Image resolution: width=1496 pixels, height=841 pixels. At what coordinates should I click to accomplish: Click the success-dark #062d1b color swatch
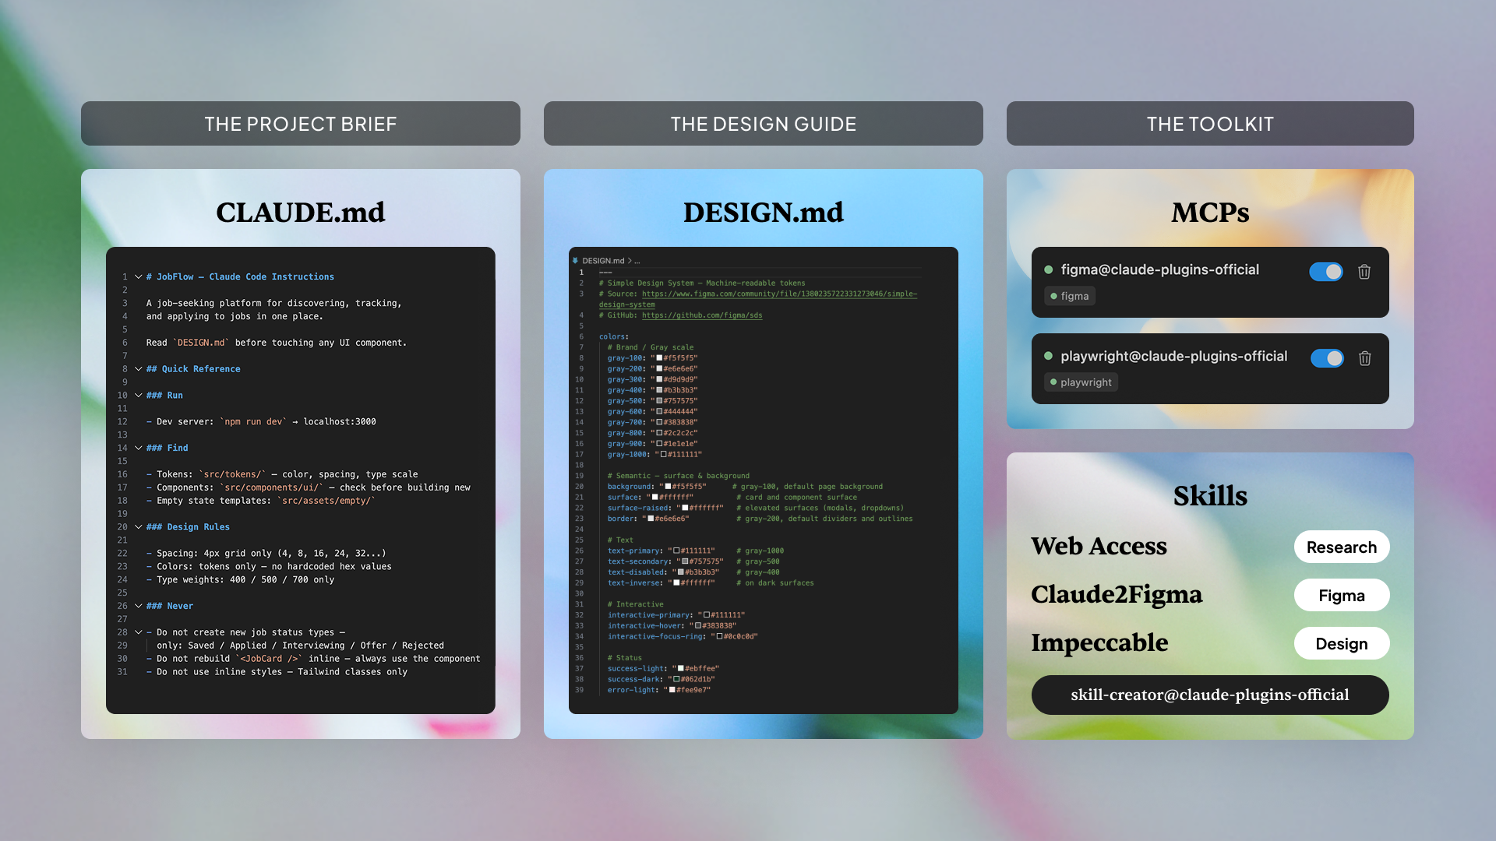[x=676, y=680]
